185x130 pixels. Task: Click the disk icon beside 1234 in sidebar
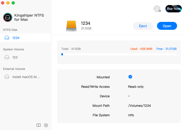tap(7, 38)
